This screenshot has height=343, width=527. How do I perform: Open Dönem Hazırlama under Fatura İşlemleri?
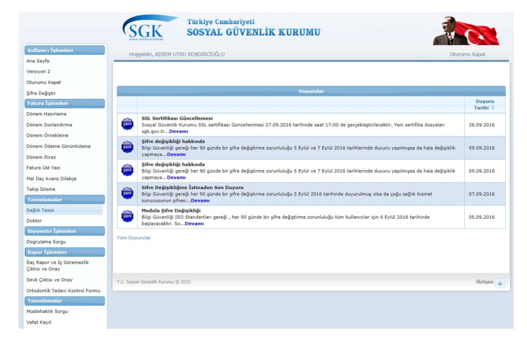point(46,114)
